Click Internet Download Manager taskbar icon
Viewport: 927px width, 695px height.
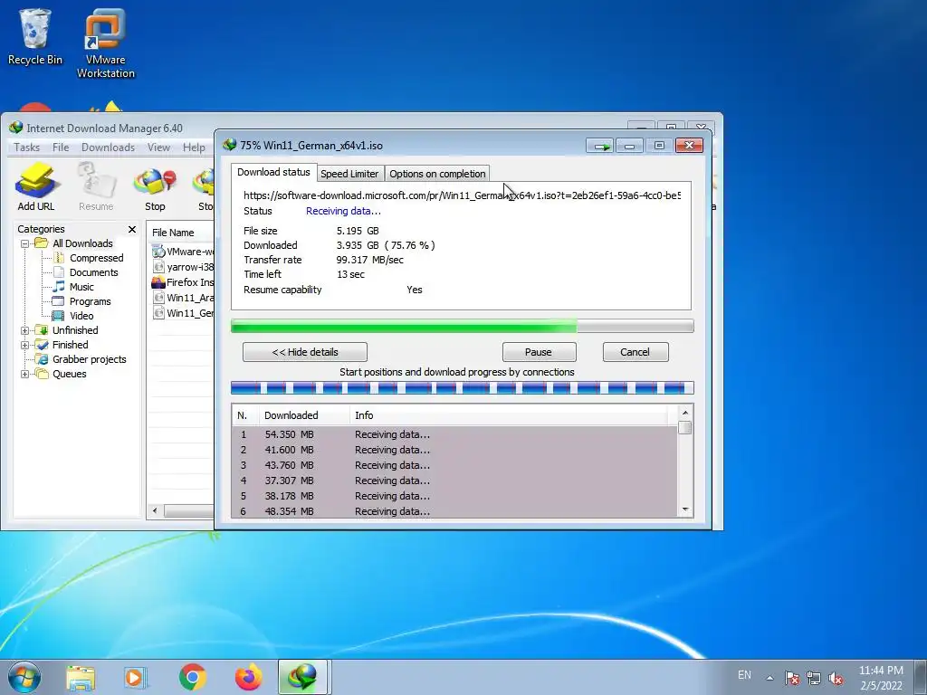click(302, 677)
